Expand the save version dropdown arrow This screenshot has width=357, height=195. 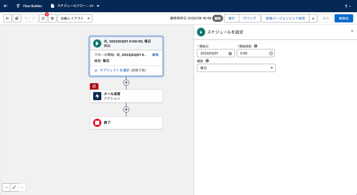click(x=313, y=18)
